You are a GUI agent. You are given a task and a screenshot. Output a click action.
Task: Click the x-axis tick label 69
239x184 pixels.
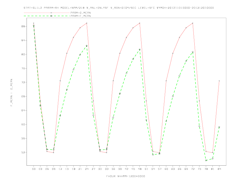(x=186, y=169)
